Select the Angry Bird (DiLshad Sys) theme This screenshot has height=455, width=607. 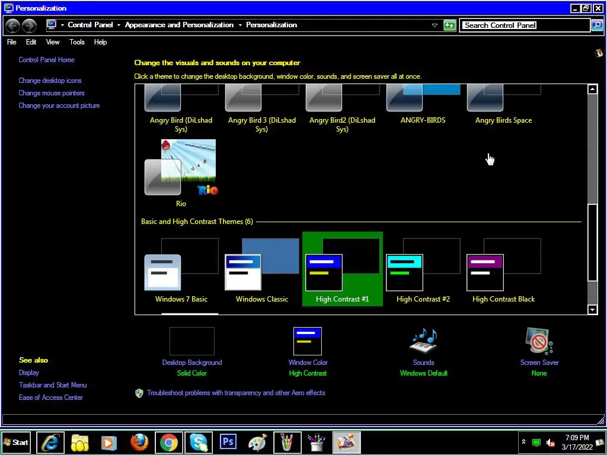(x=181, y=109)
